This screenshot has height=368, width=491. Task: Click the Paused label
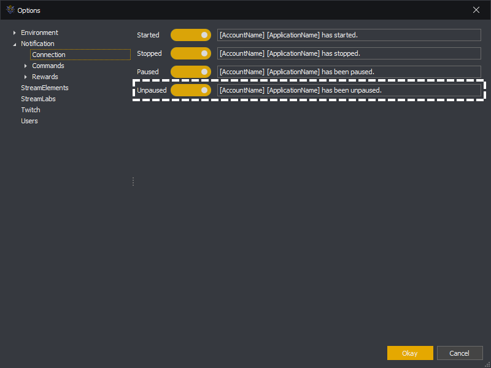(148, 72)
